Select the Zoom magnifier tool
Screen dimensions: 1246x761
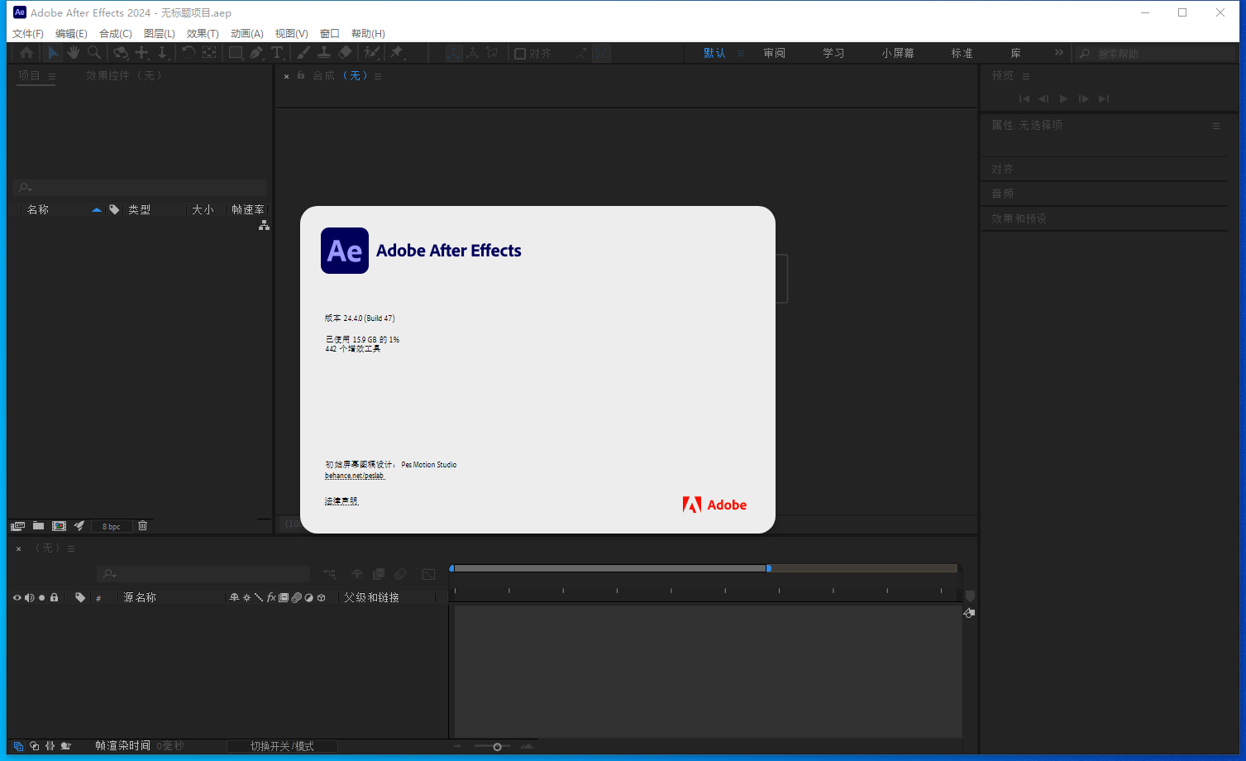94,53
